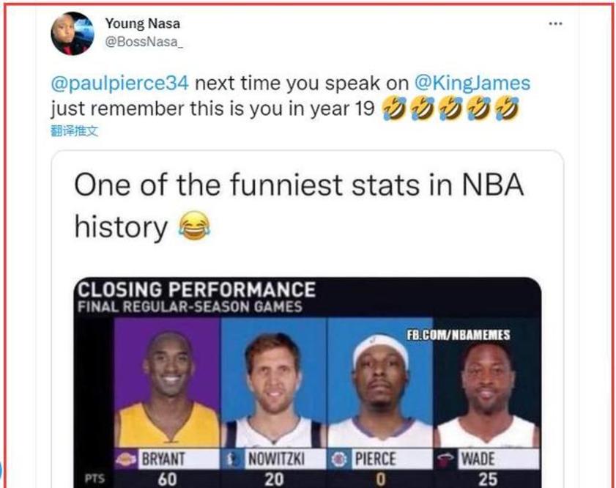The width and height of the screenshot is (616, 488).
Task: Click the Heat logo beside Wade
Action: click(446, 459)
